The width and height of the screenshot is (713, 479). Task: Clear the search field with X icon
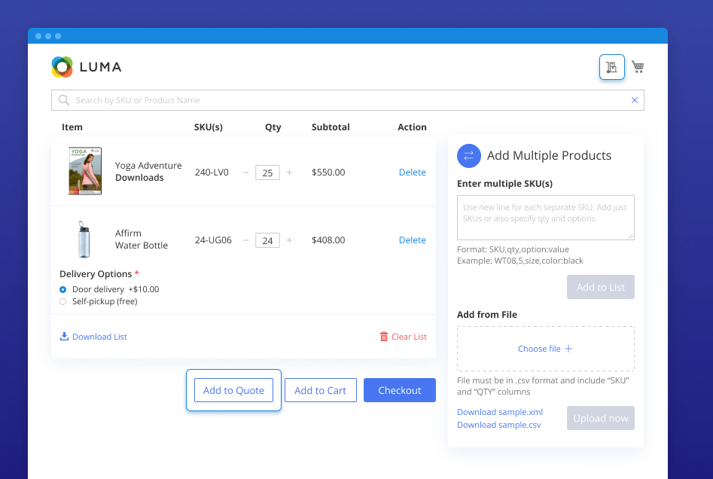634,100
